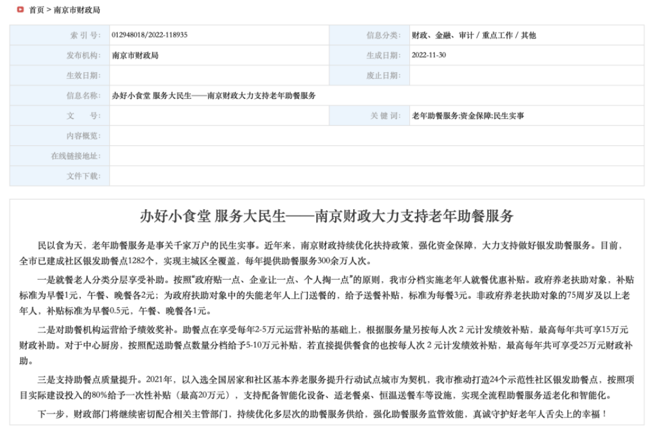Click the paragraph starting 二是对助餐机构运营给予绩效奖补
652x434 pixels.
pyautogui.click(x=327, y=345)
